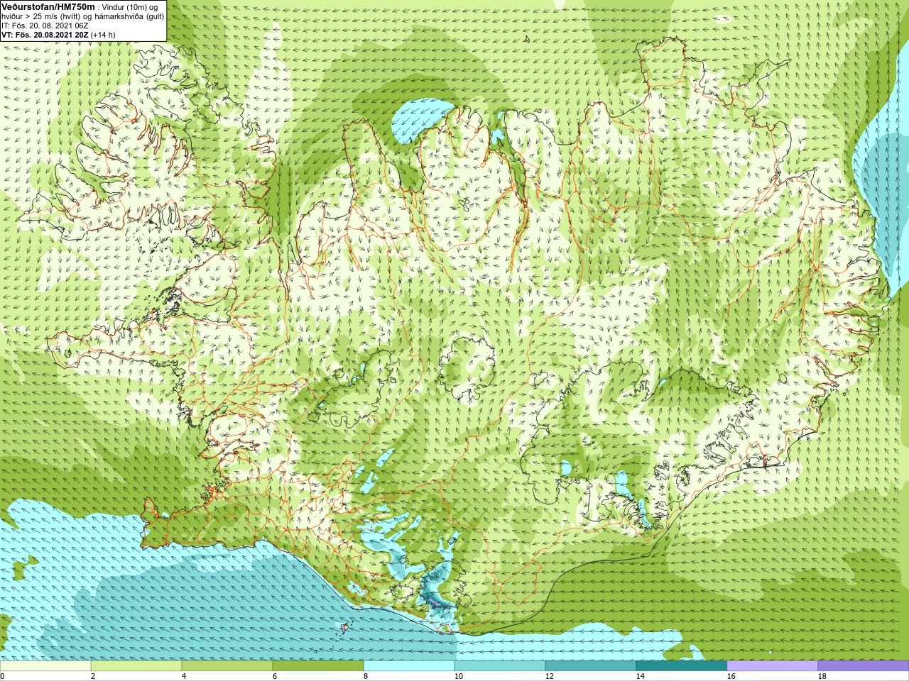Click the 'hviður > 25 m/s (hvítt)' description line

tap(43, 16)
